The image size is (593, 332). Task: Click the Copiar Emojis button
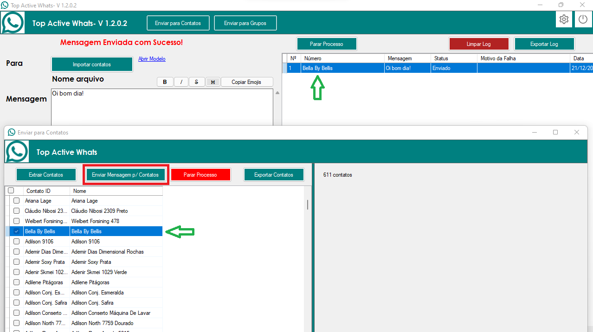coord(246,82)
